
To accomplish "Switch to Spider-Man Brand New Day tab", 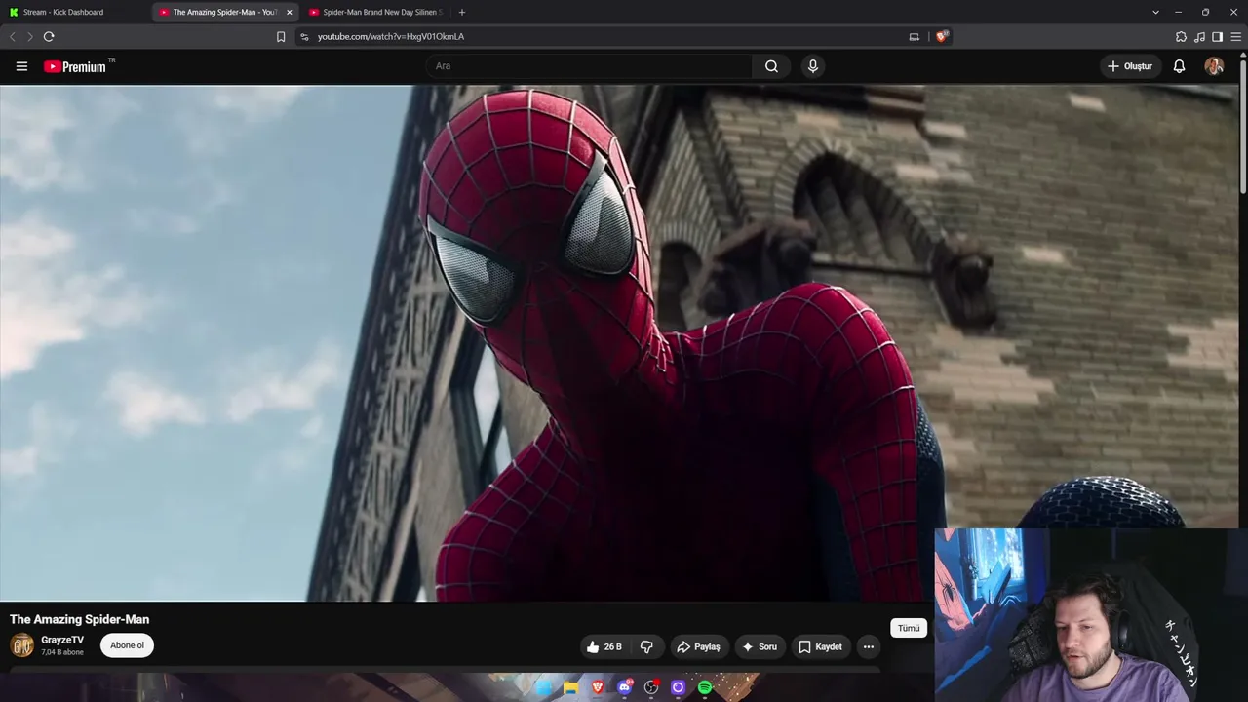I will click(x=374, y=12).
